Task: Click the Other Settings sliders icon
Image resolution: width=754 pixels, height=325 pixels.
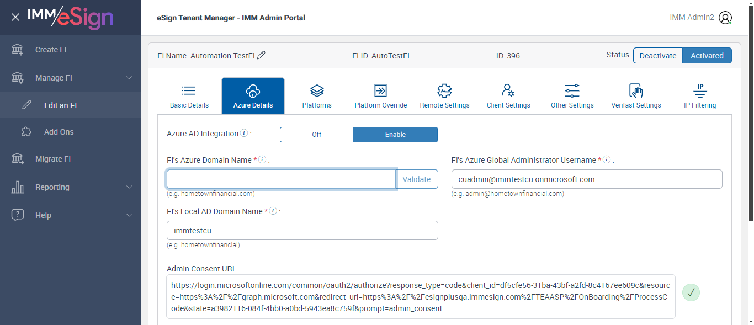Action: pos(572,90)
